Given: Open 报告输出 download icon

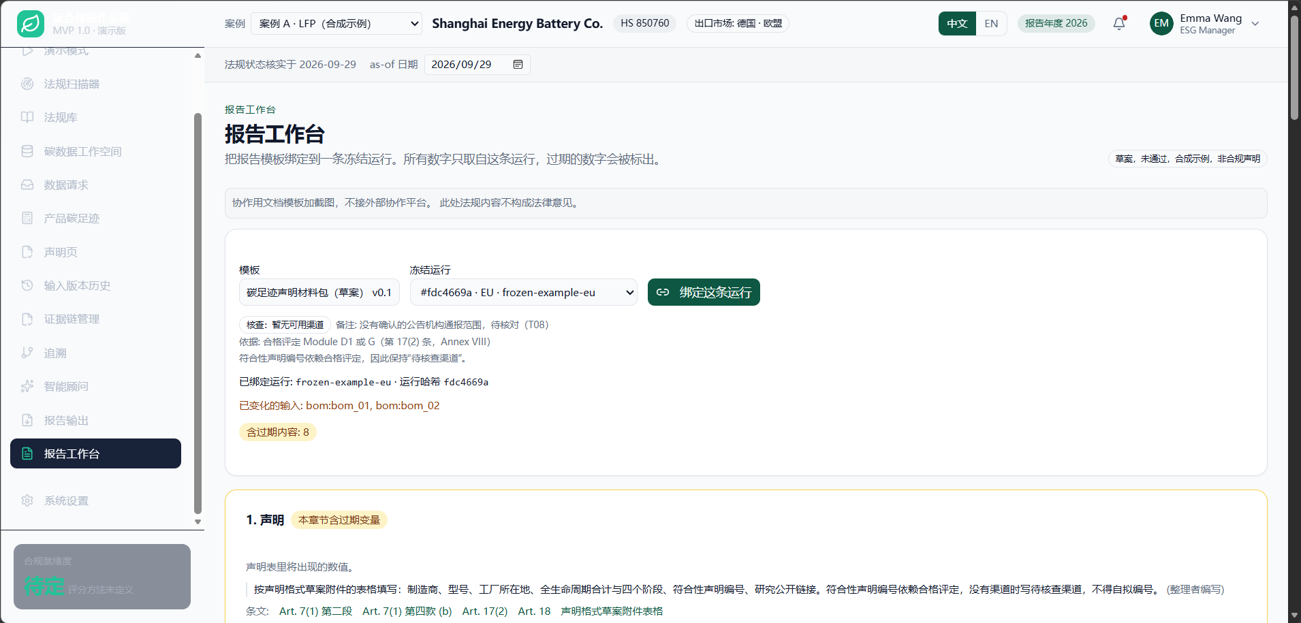Looking at the screenshot, I should pyautogui.click(x=27, y=420).
